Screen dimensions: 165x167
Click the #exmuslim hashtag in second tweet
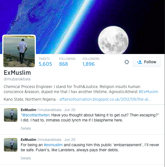tap(53, 145)
